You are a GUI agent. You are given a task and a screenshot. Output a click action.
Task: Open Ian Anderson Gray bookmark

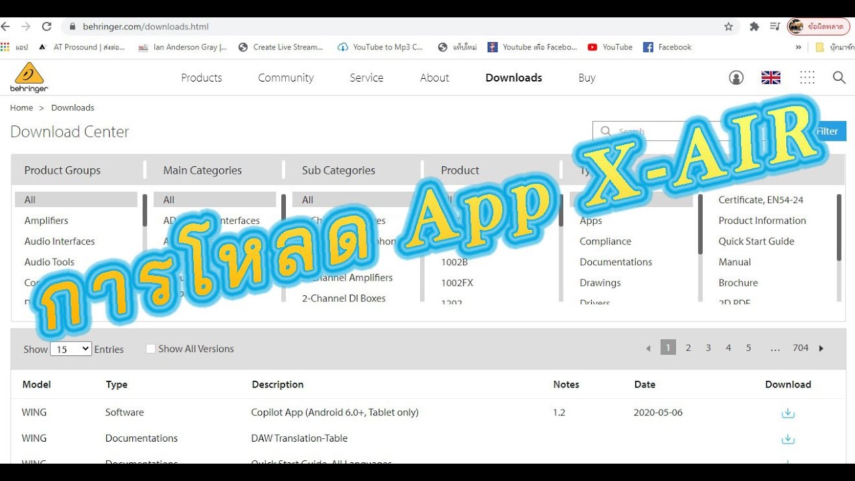[182, 47]
